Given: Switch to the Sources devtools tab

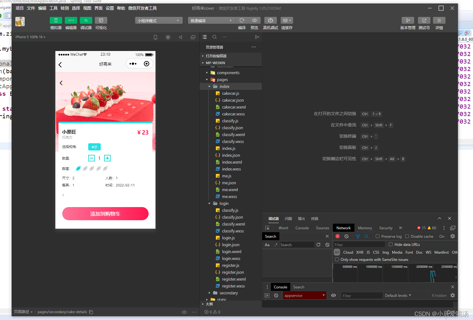Looking at the screenshot, I should pos(322,228).
